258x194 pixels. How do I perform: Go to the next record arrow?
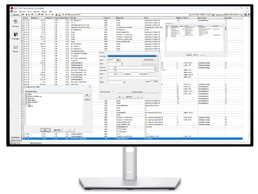tap(29, 15)
